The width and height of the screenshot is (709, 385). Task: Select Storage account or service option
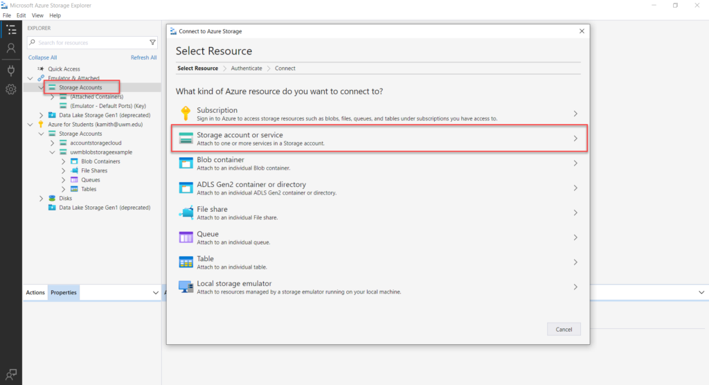point(379,138)
